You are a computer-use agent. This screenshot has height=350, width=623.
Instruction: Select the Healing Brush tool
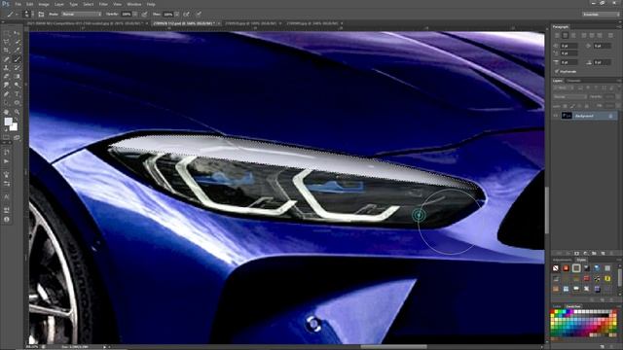pyautogui.click(x=7, y=59)
